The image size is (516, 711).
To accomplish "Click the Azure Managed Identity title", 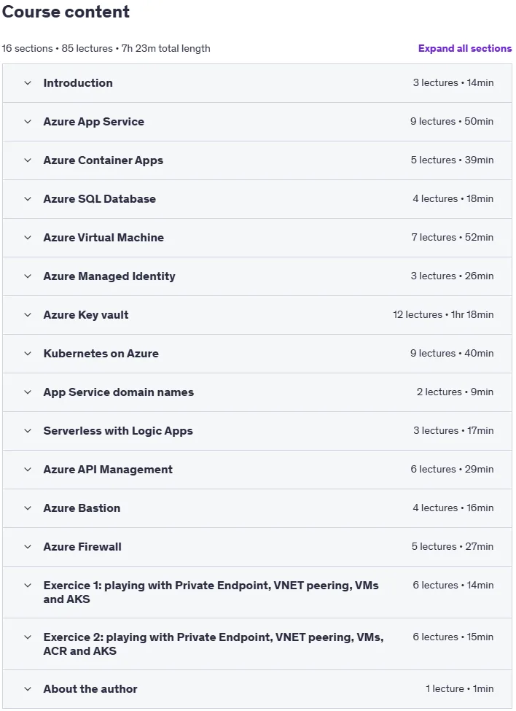I will pyautogui.click(x=109, y=276).
